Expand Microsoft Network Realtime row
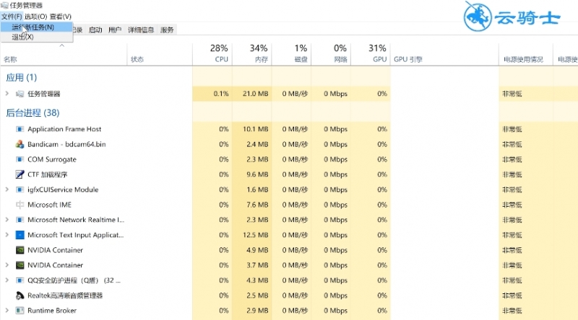The height and width of the screenshot is (320, 578). (x=7, y=220)
